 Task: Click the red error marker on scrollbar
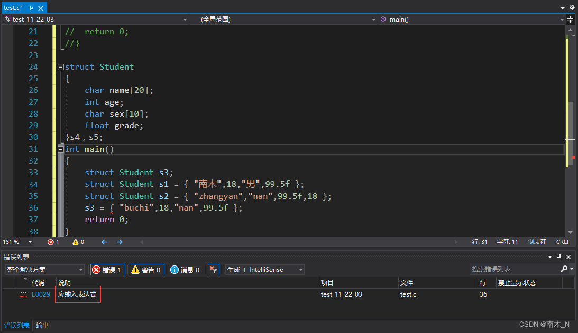[x=574, y=157]
